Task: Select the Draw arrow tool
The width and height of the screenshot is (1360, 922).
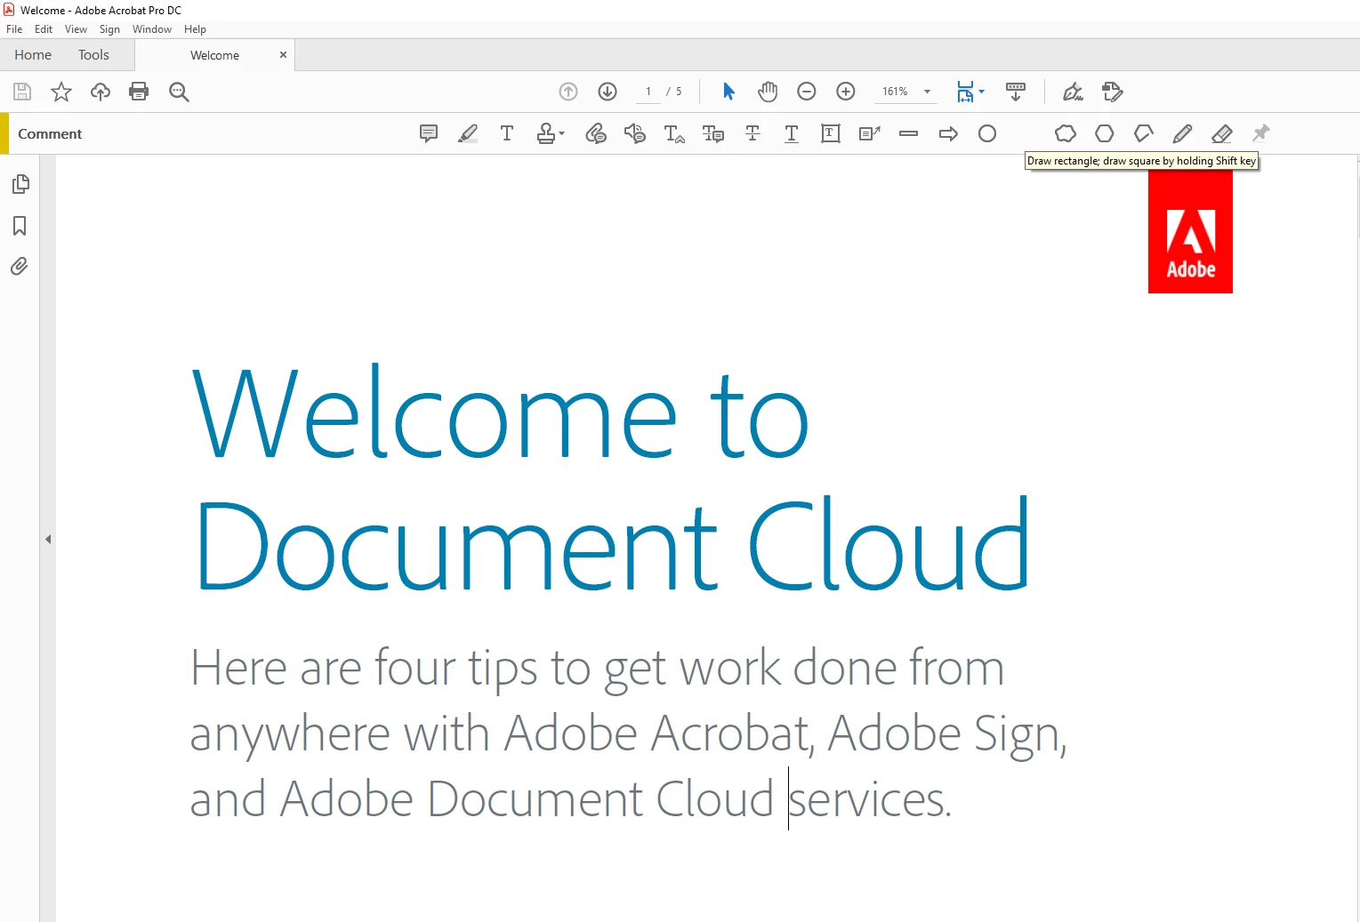Action: [x=948, y=133]
